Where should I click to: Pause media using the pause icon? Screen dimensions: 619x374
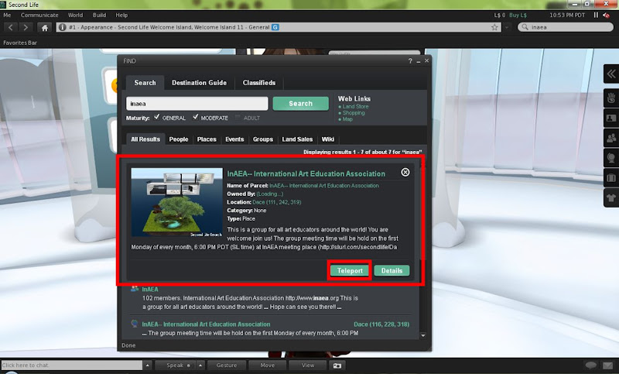(596, 15)
